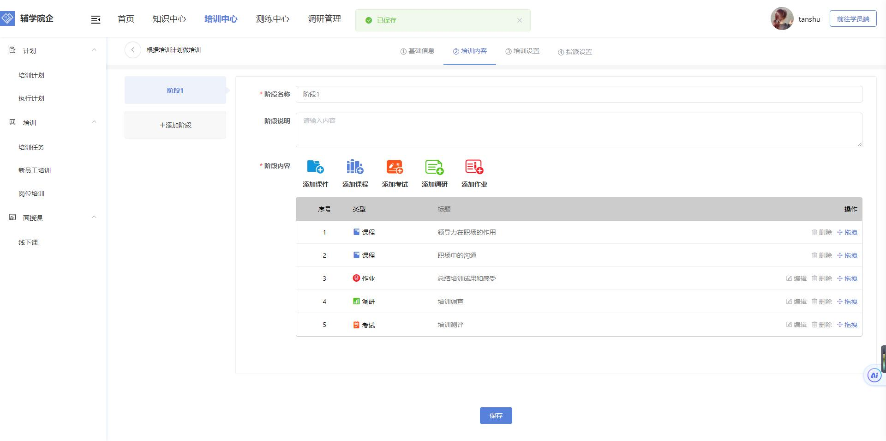
Task: Open 培训中心 in top navigation
Action: coord(221,19)
